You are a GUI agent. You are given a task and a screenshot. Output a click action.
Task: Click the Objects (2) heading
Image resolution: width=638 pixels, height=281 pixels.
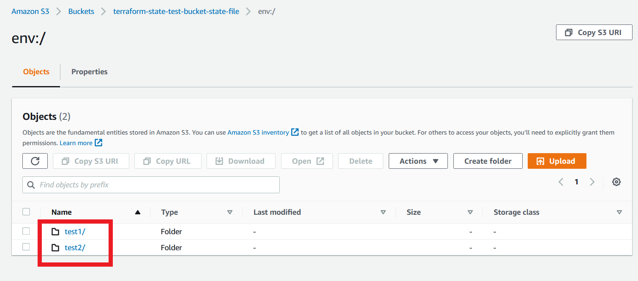46,116
